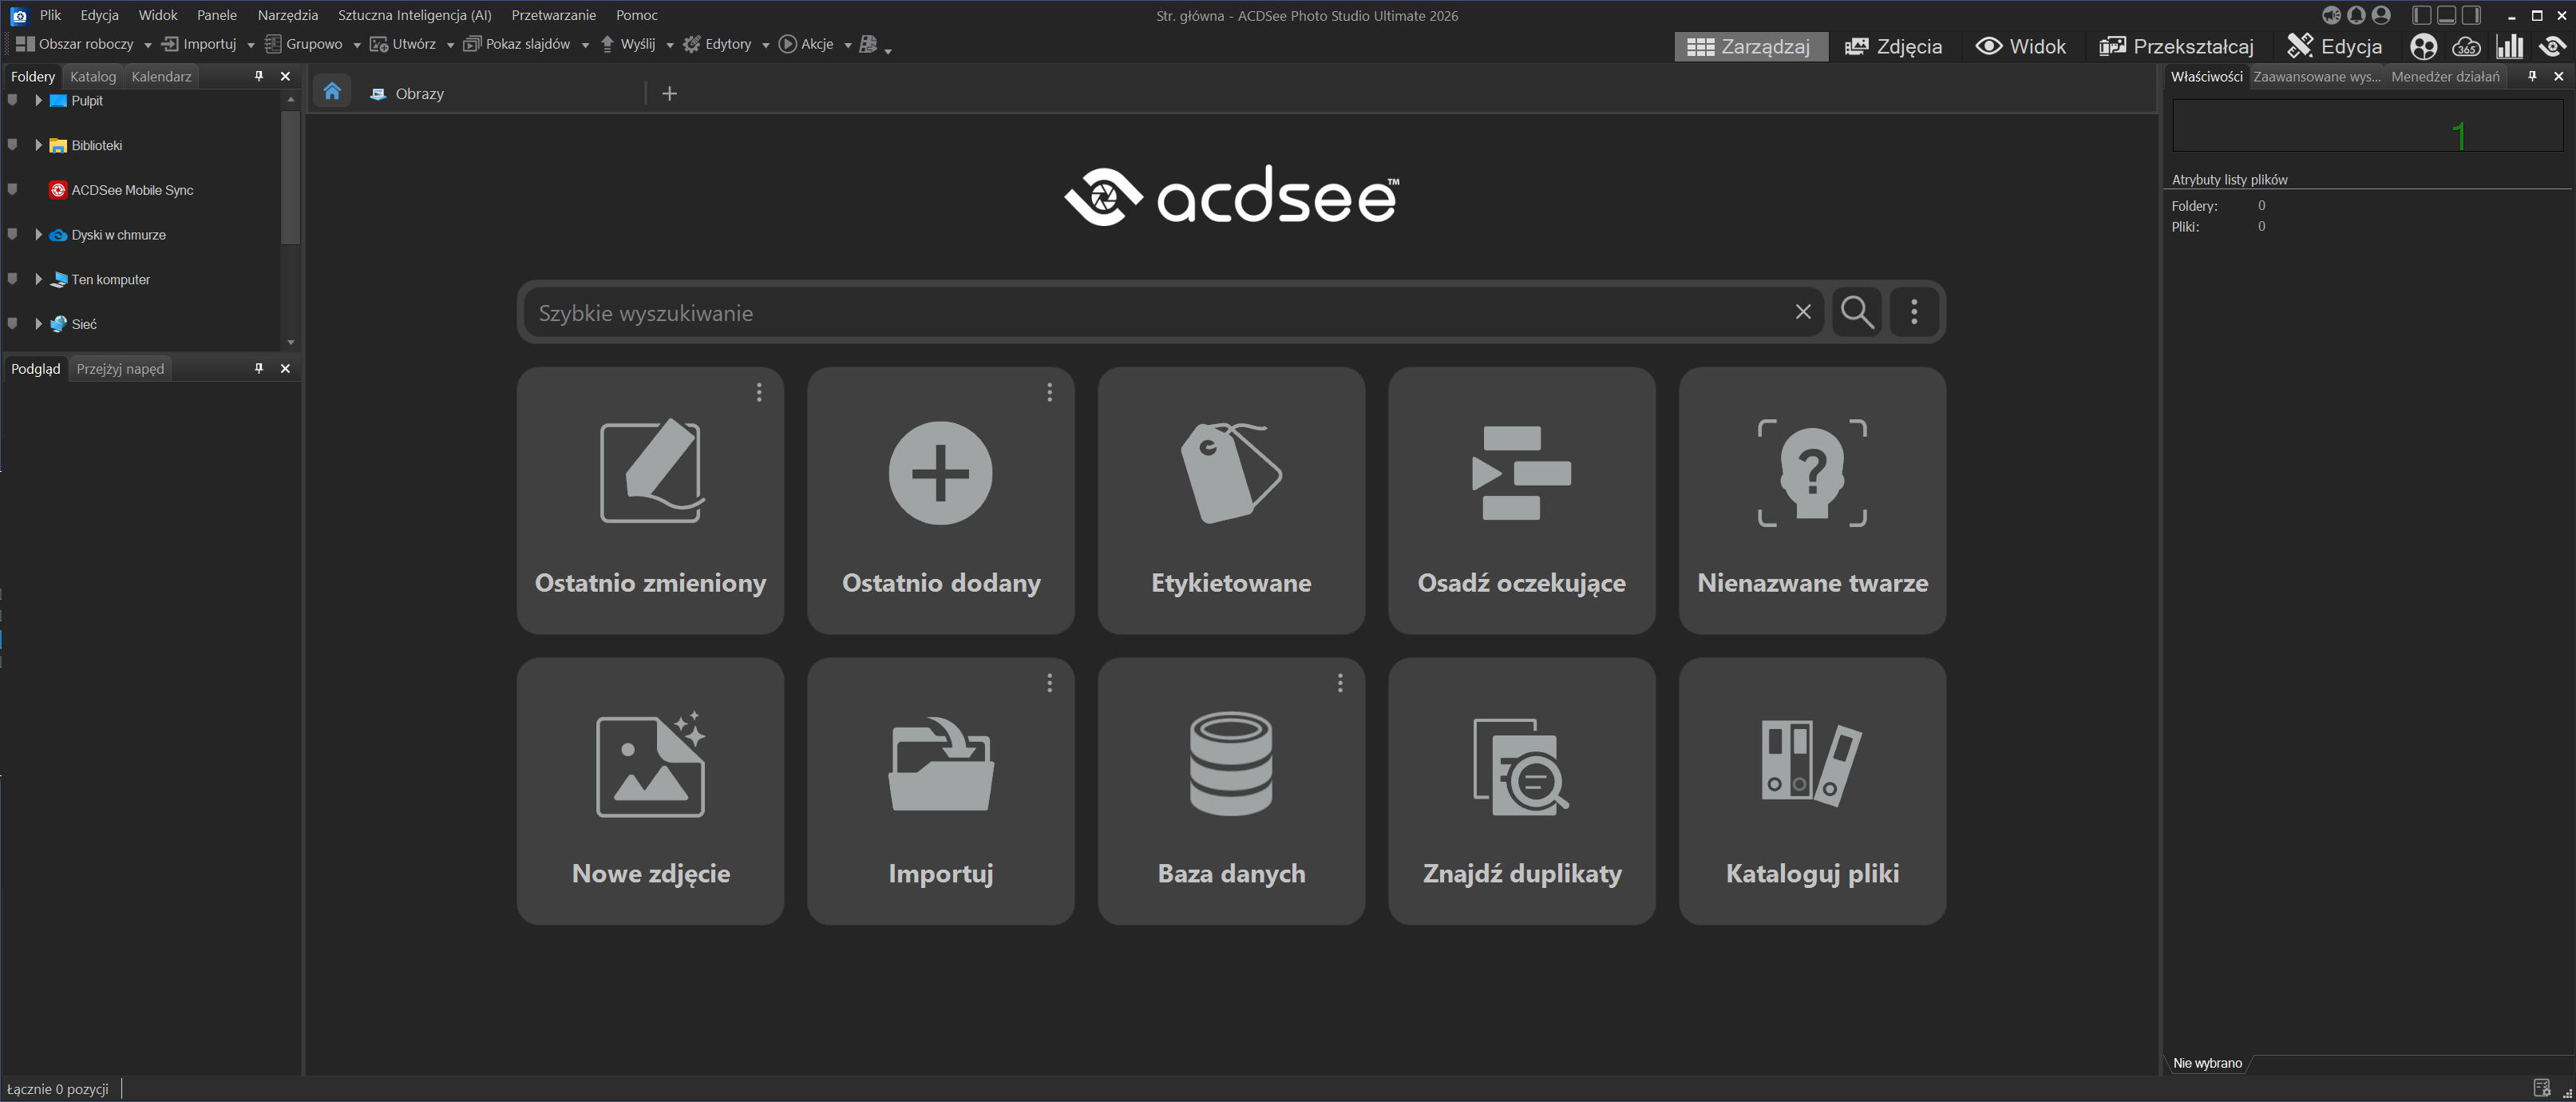Viewport: 2576px width, 1102px height.
Task: Pin the Foldery panel
Action: [x=258, y=76]
